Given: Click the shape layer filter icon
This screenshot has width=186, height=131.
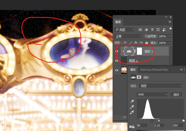Looking at the screenshot, I should click(x=158, y=30).
